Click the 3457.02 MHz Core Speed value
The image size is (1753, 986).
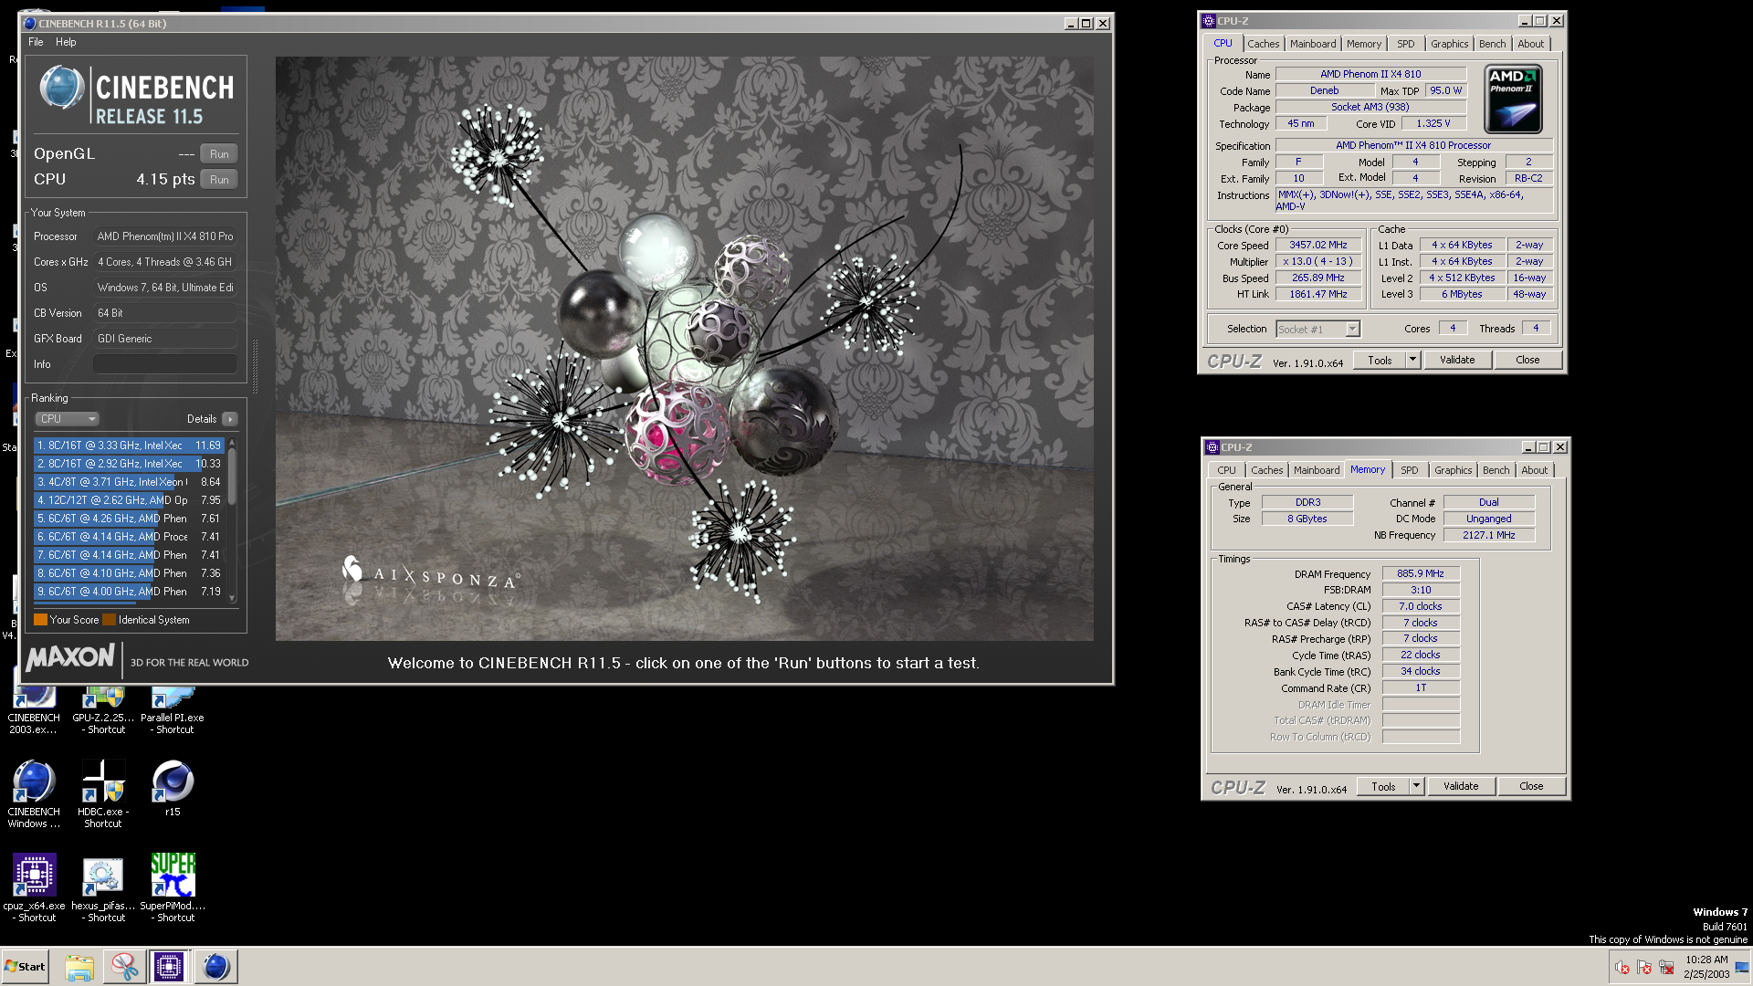(x=1317, y=246)
